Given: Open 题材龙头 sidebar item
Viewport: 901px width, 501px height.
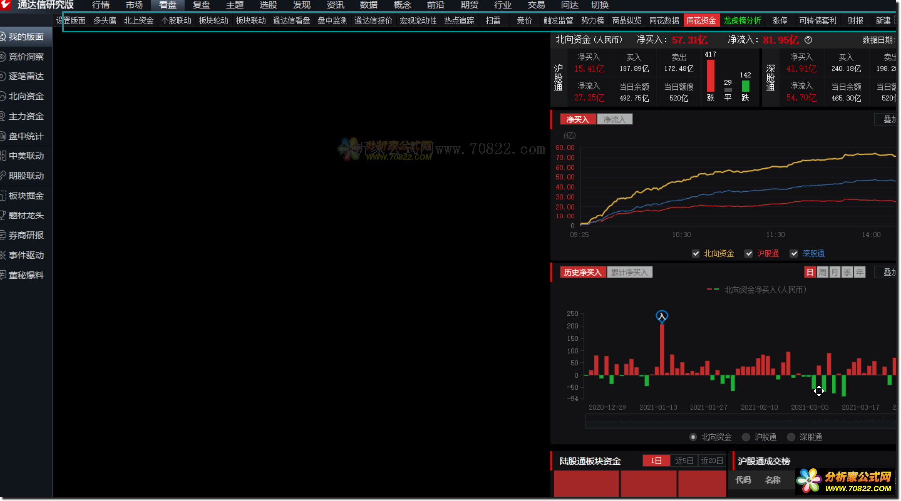Looking at the screenshot, I should pyautogui.click(x=26, y=215).
